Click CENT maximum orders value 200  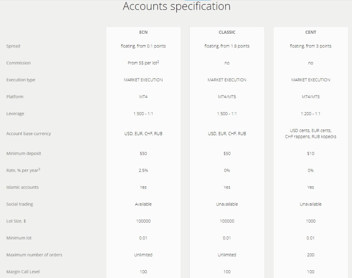tap(311, 255)
